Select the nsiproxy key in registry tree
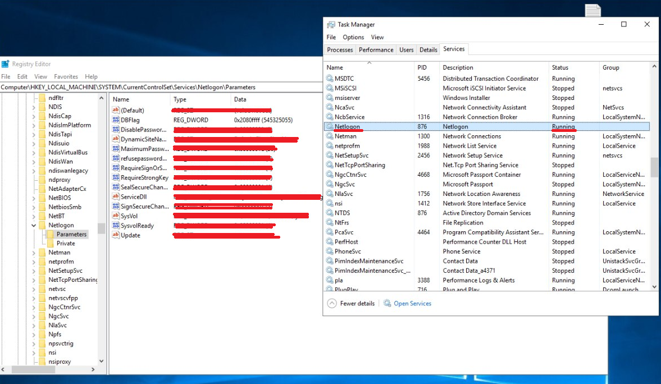Viewport: 661px width, 384px height. pos(60,362)
